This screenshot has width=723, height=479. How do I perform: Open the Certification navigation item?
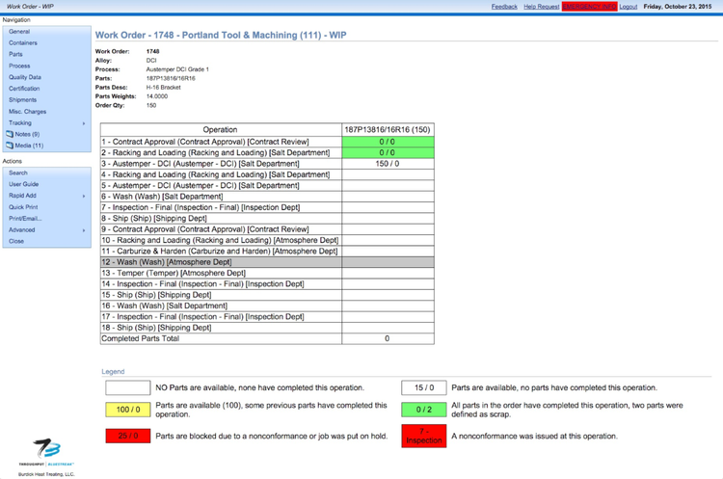24,89
